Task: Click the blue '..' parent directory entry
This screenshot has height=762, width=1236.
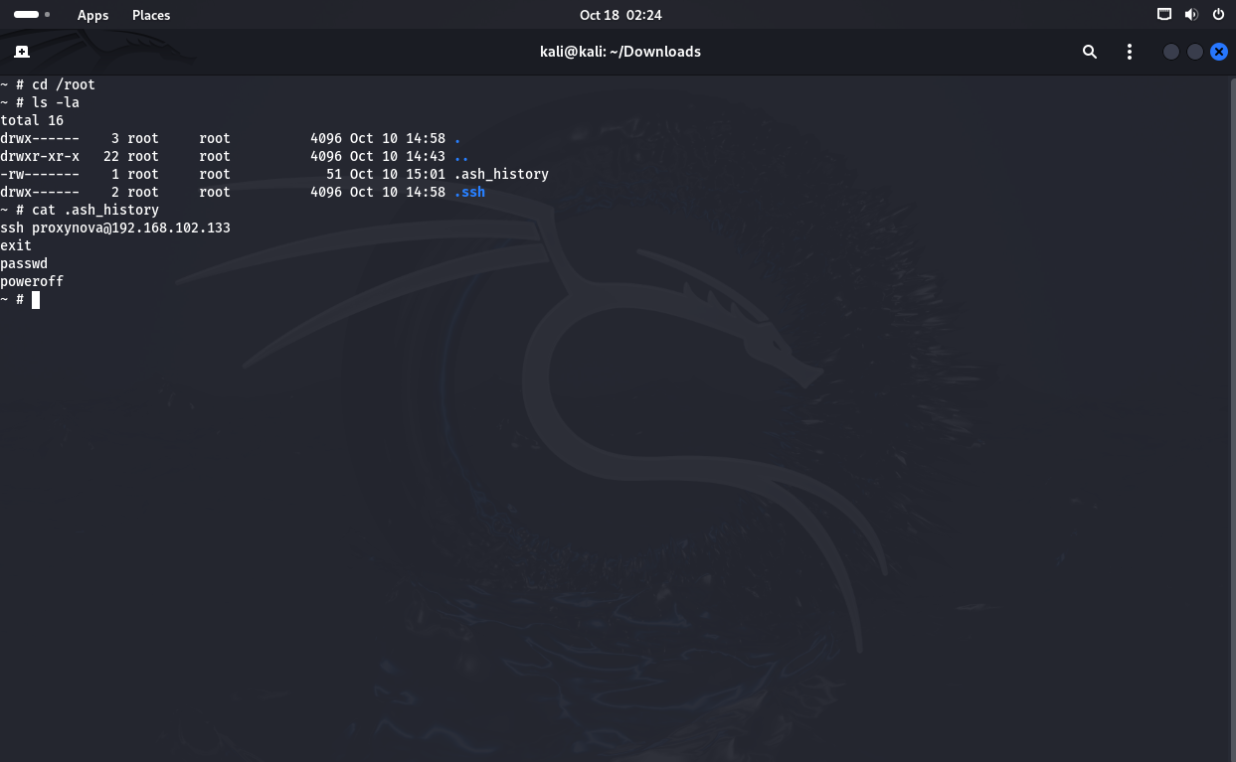Action: tap(461, 156)
